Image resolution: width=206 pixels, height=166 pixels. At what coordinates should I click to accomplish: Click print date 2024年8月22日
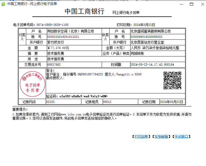pyautogui.click(x=144, y=25)
